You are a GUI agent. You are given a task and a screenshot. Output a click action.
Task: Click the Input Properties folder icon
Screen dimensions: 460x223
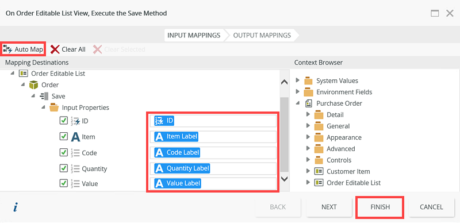pyautogui.click(x=54, y=107)
